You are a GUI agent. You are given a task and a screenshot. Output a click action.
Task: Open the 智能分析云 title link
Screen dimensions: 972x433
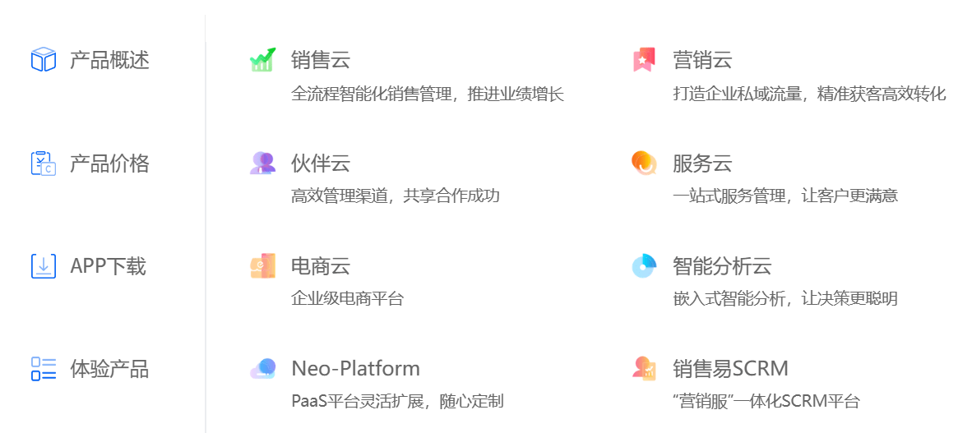(x=722, y=266)
